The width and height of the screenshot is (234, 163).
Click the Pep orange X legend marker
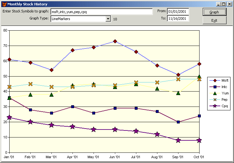click(x=215, y=100)
